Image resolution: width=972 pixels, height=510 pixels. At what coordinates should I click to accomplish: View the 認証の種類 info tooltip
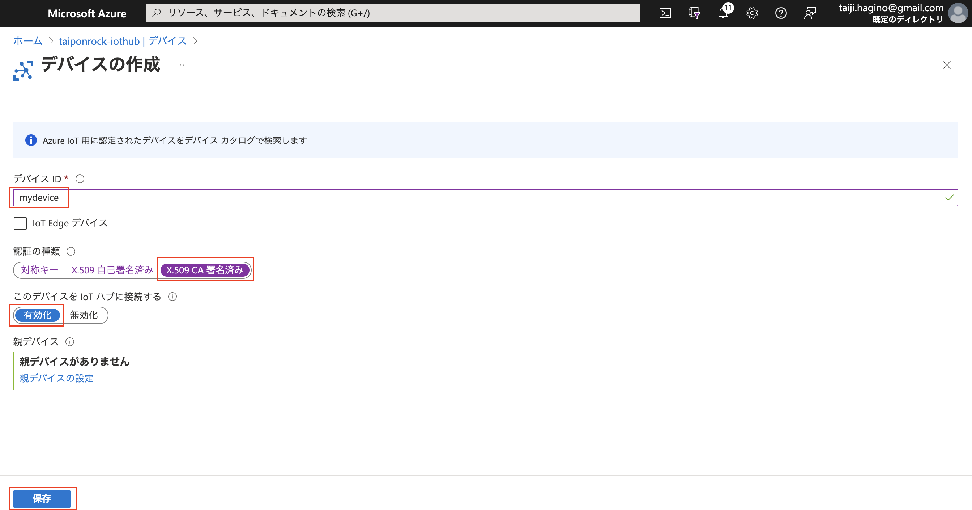pos(71,251)
